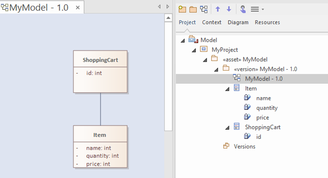Screen dimensions: 328x178
Task: Click the «version» package folder icon
Action: tap(226, 68)
